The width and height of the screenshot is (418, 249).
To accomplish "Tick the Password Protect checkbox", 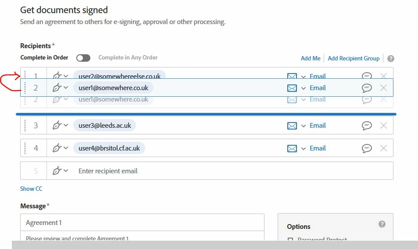I will (290, 239).
